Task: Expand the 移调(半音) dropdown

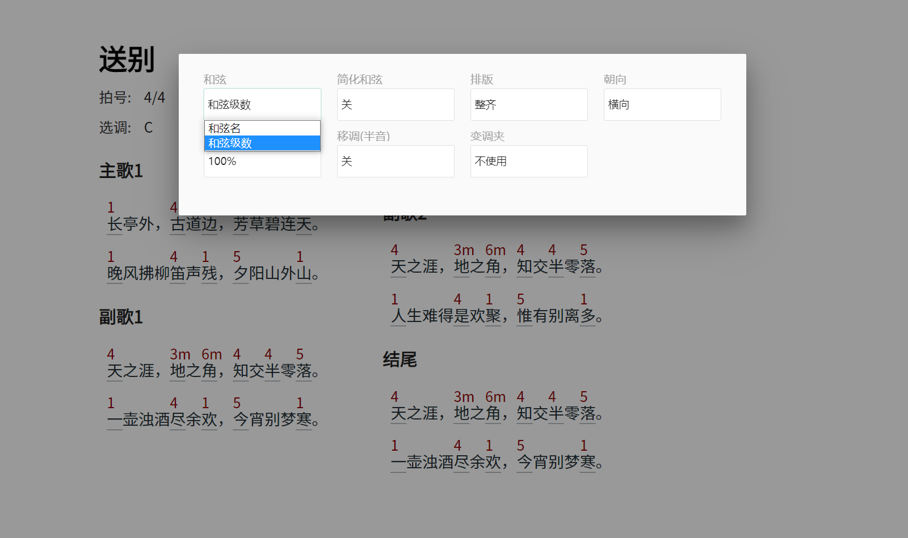Action: click(395, 161)
